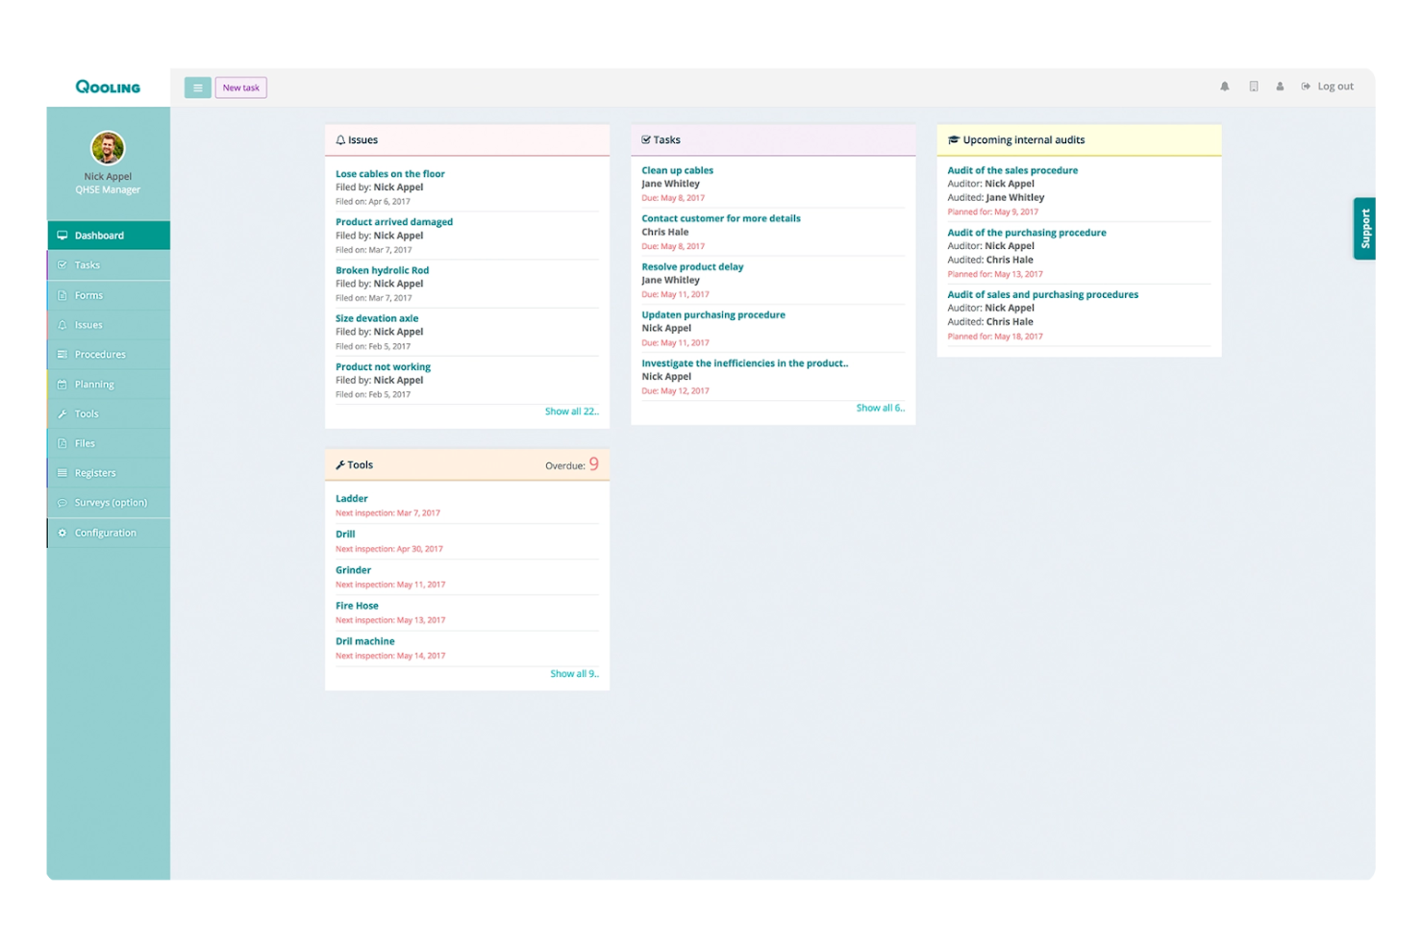Expand the tools list with Show all 9
Viewport: 1423px width, 949px height.
(x=574, y=673)
